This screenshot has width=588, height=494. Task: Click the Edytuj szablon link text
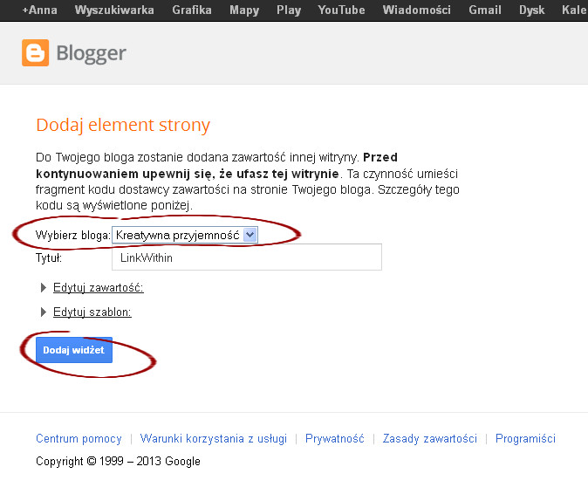point(92,312)
